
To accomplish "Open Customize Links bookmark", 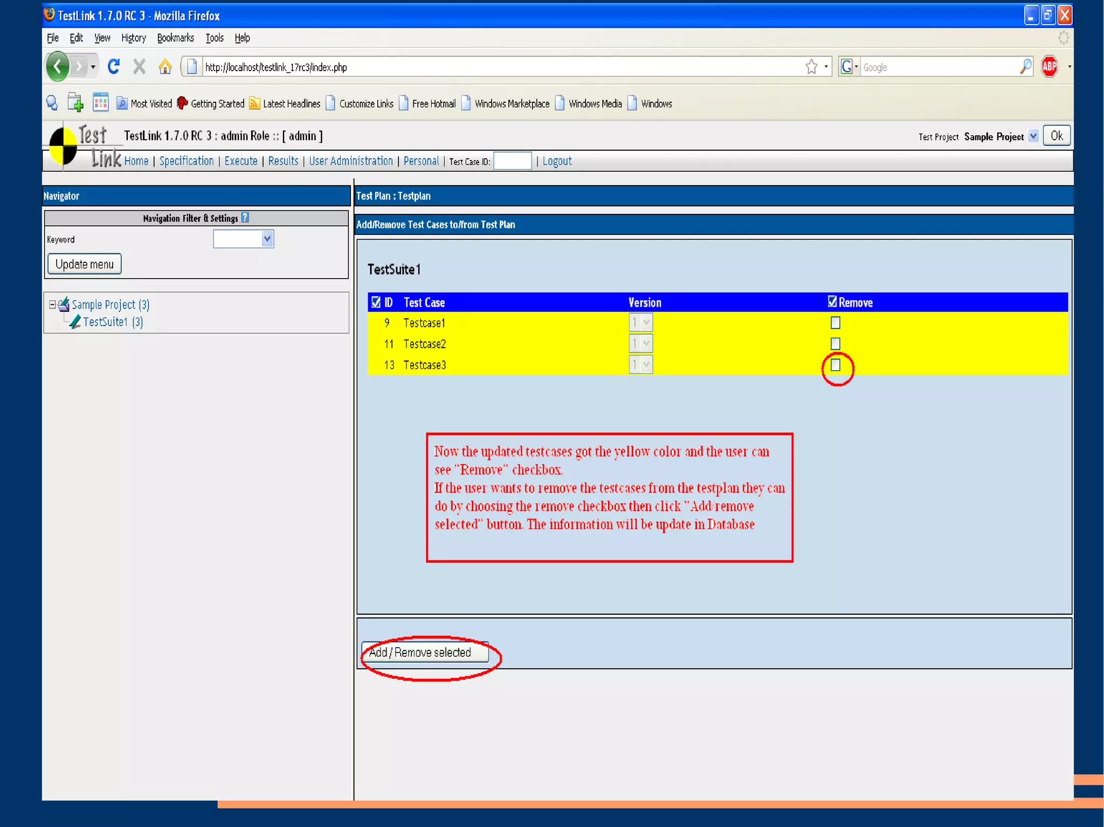I will (360, 103).
